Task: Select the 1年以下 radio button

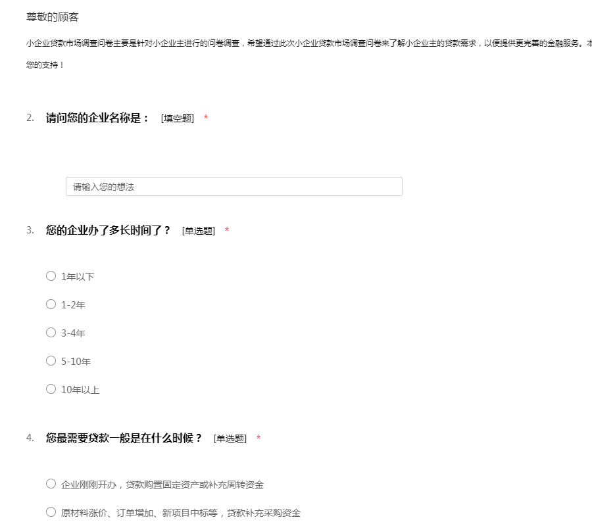Action: [x=51, y=276]
